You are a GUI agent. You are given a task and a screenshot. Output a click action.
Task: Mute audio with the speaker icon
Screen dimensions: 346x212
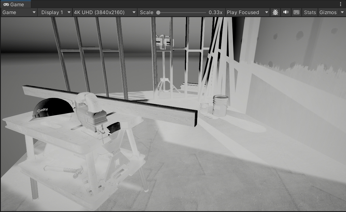tap(286, 12)
